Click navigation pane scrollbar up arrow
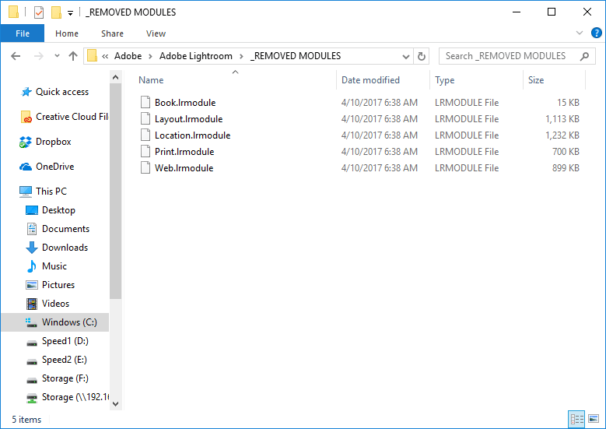Image resolution: width=606 pixels, height=429 pixels. click(116, 77)
